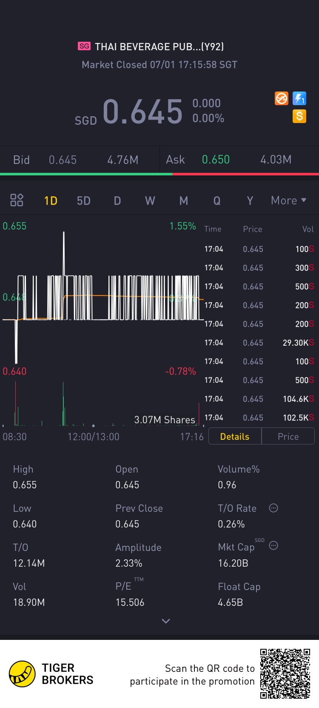Viewport: 319px width, 708px height.
Task: Switch the tick panel to Price
Action: (288, 436)
